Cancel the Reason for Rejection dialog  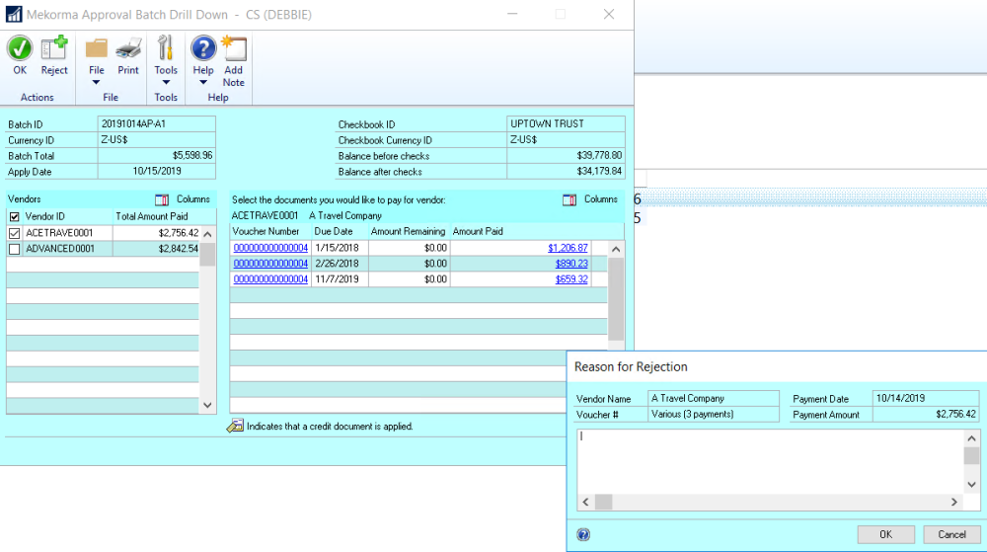point(951,534)
